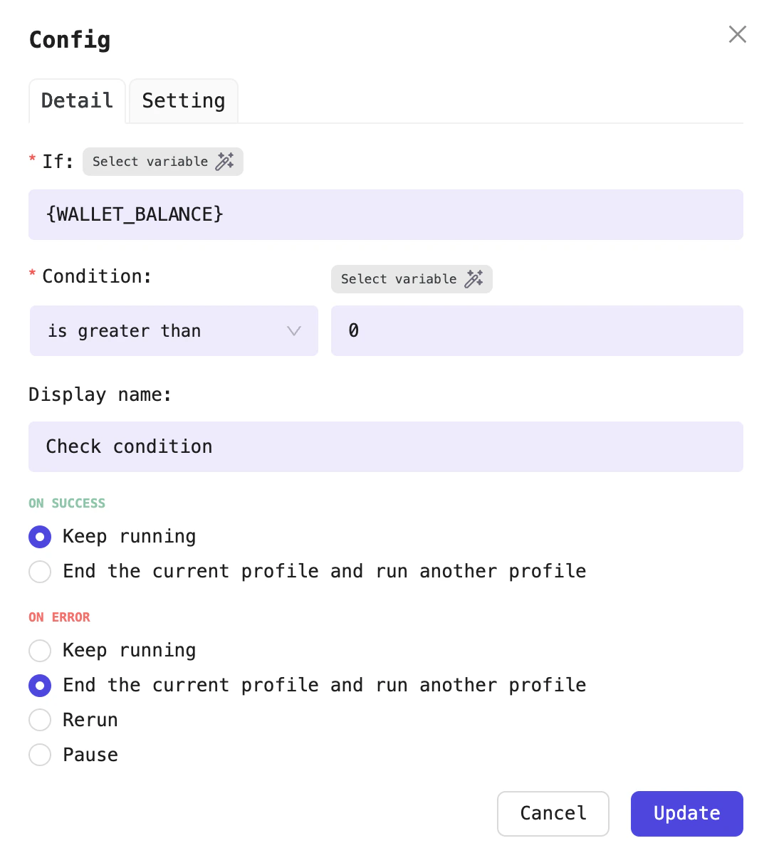The image size is (769, 853).
Task: Click the magic wand icon in Condition row
Action: [474, 279]
